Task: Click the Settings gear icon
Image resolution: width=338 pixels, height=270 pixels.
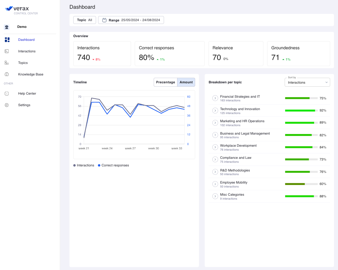Action: click(x=7, y=105)
